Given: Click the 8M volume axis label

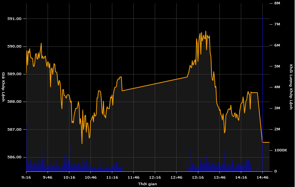Looking at the screenshot, I should (x=277, y=3).
